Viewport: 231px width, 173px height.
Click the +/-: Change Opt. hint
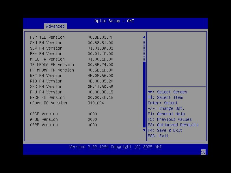166,108
